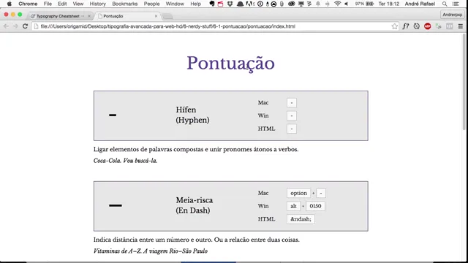Open Spotlight search
468x263 pixels.
click(445, 4)
